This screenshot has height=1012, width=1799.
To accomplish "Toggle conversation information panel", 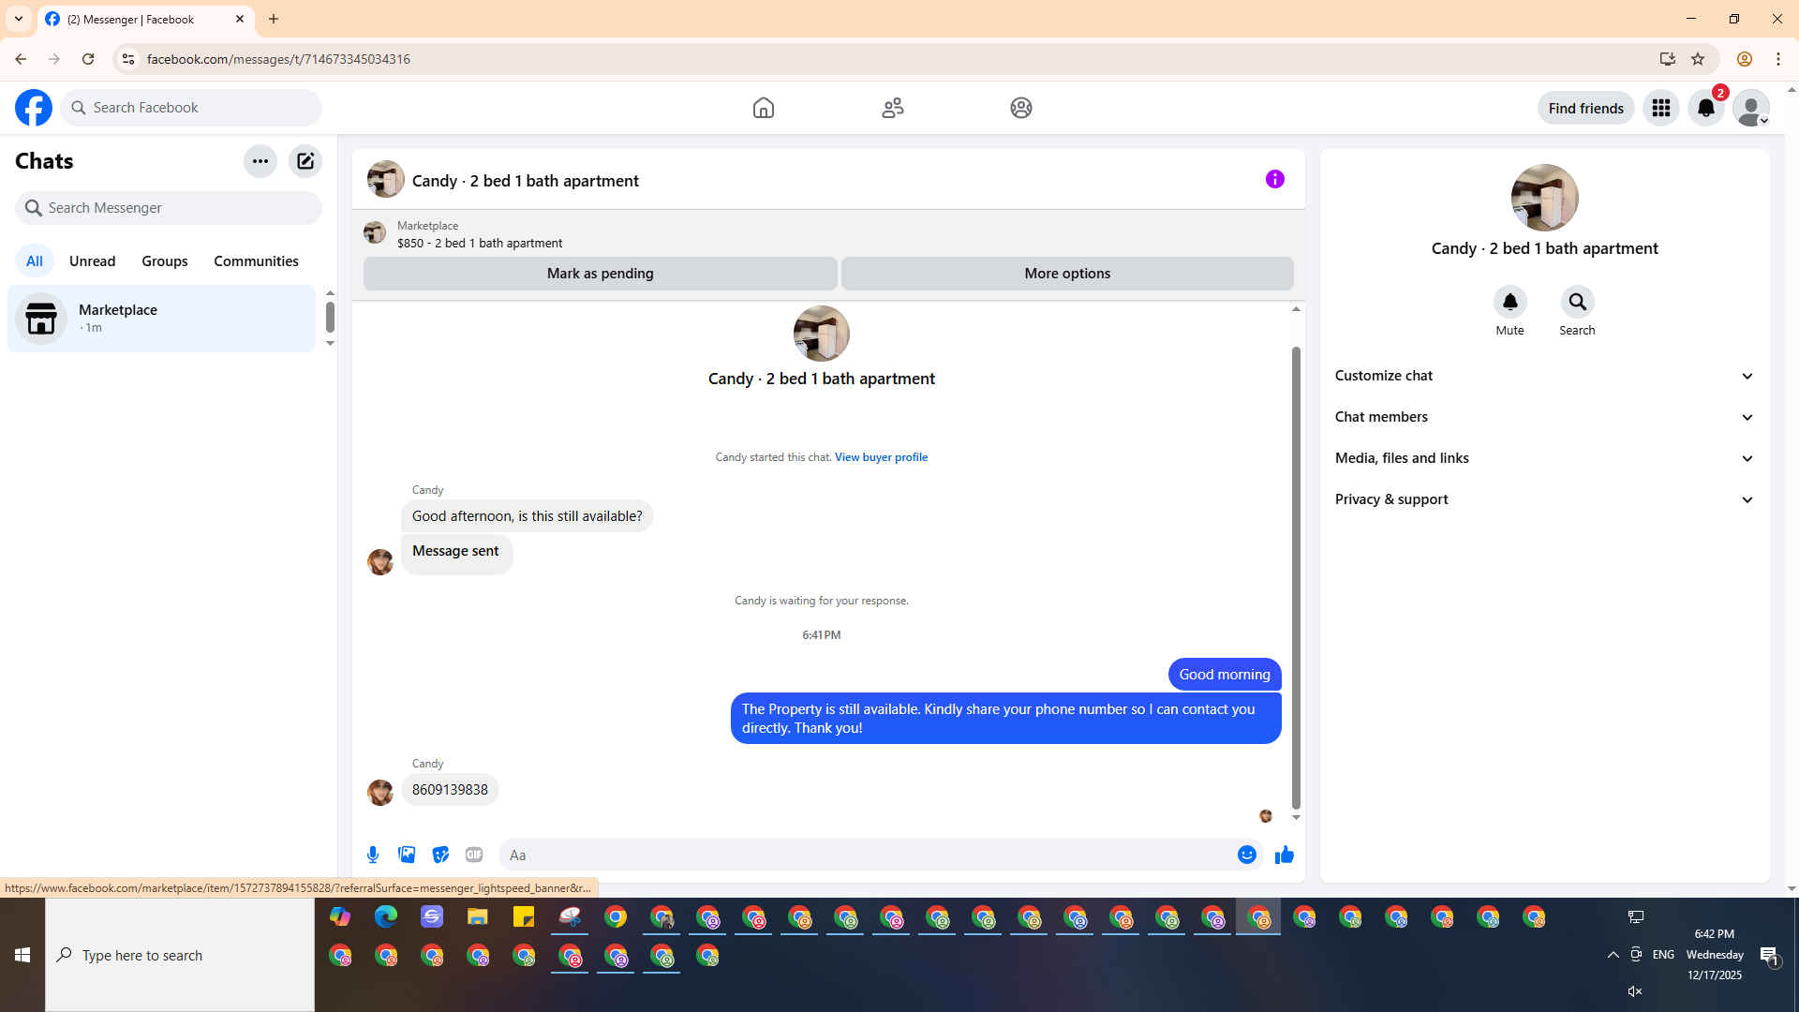I will tap(1274, 179).
